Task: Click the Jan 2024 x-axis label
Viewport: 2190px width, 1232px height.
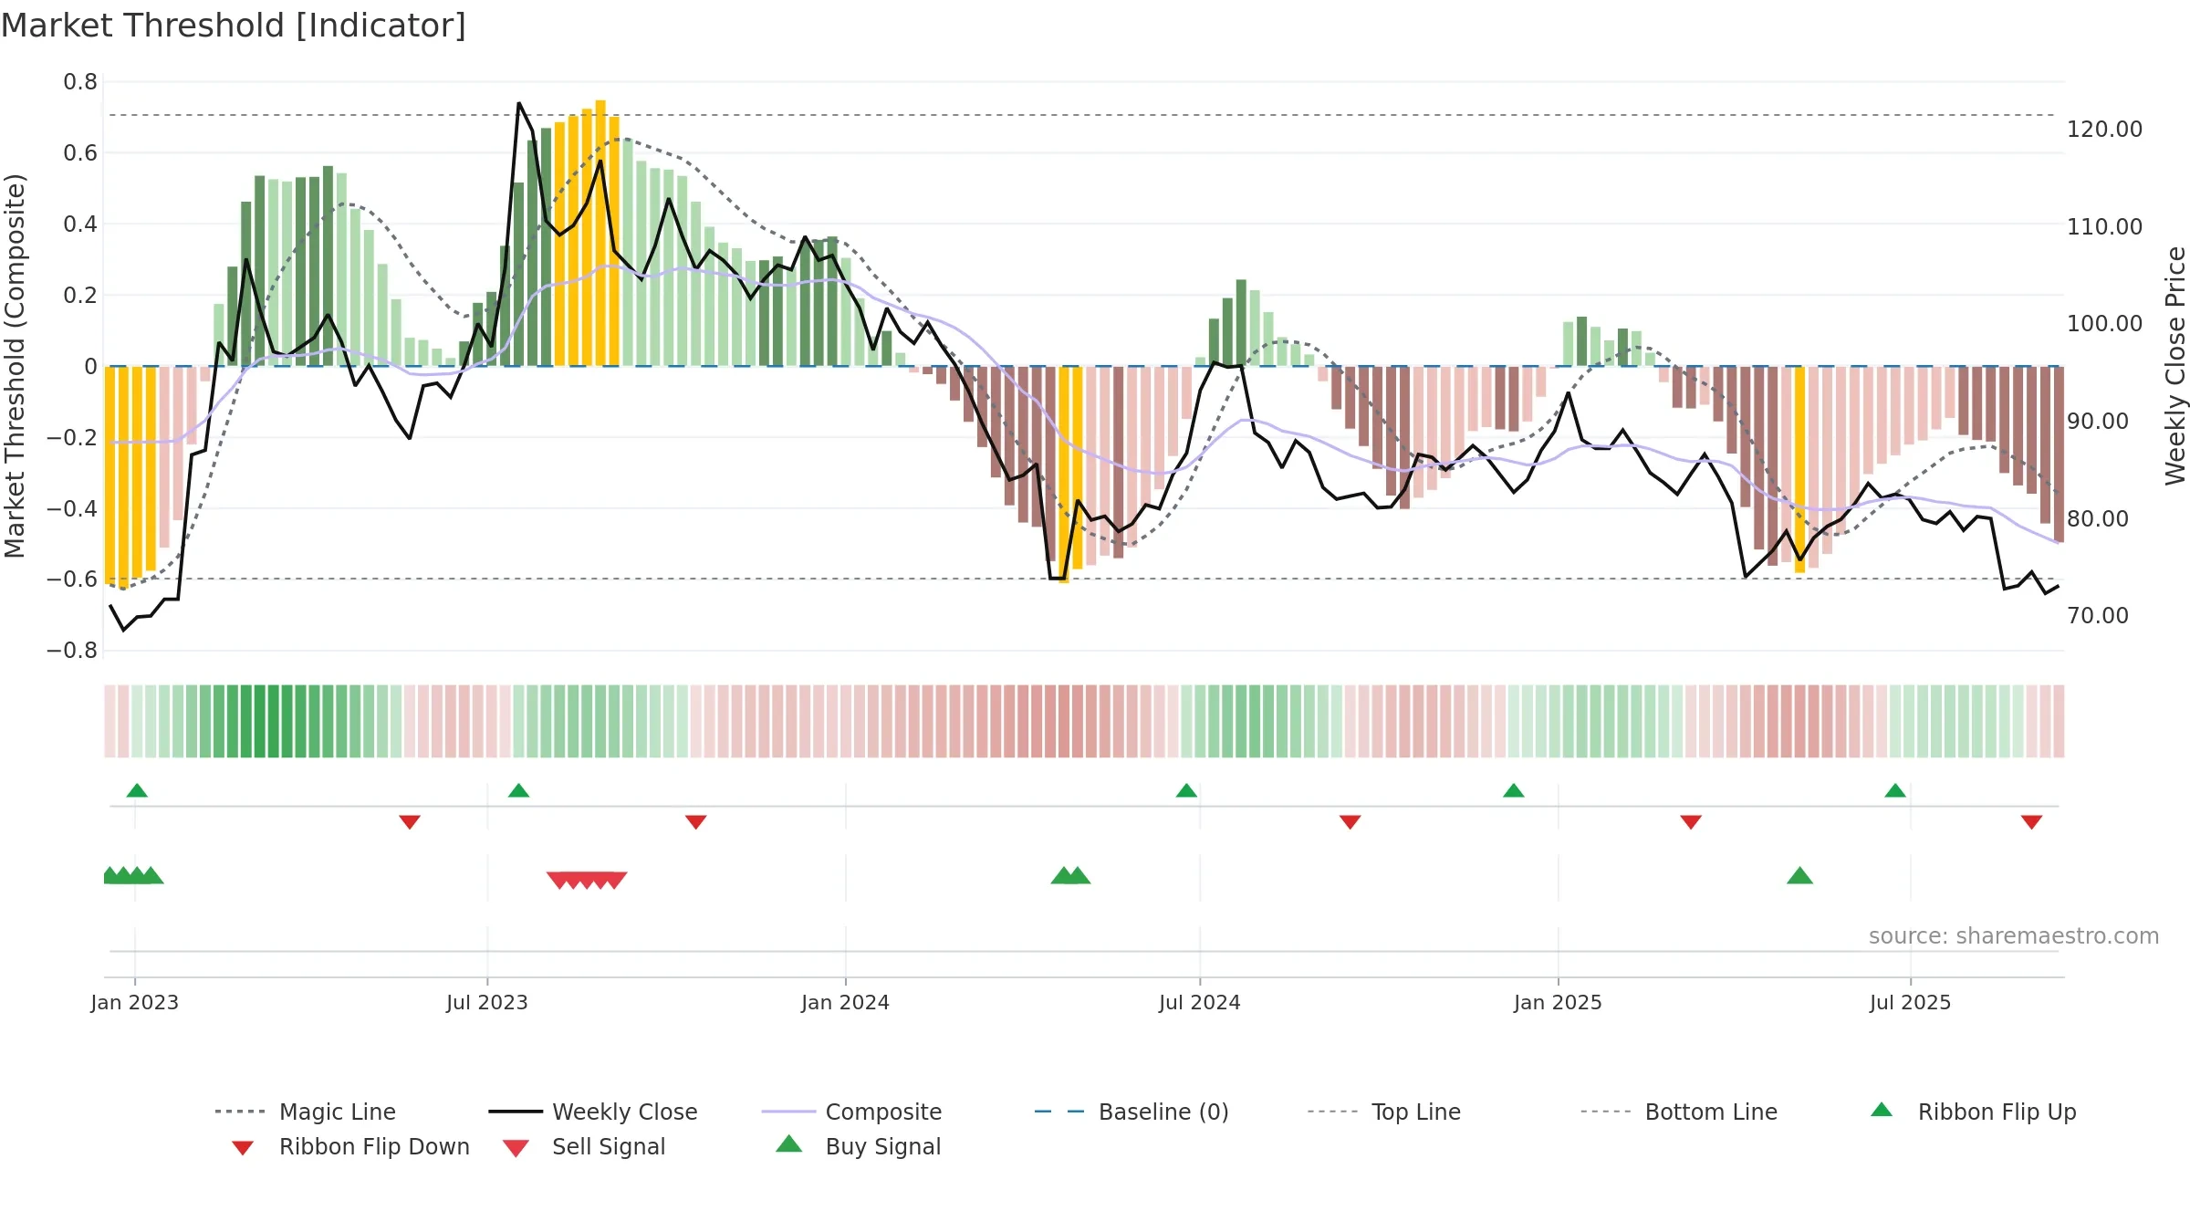Action: click(846, 1002)
